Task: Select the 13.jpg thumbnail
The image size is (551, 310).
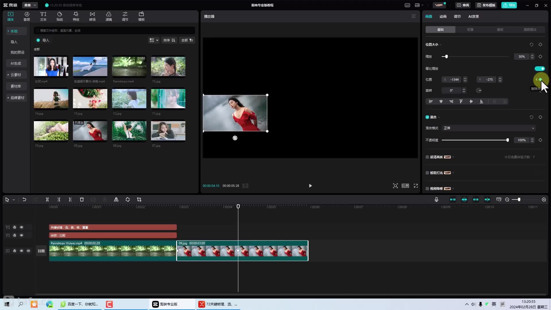Action: coord(90,98)
